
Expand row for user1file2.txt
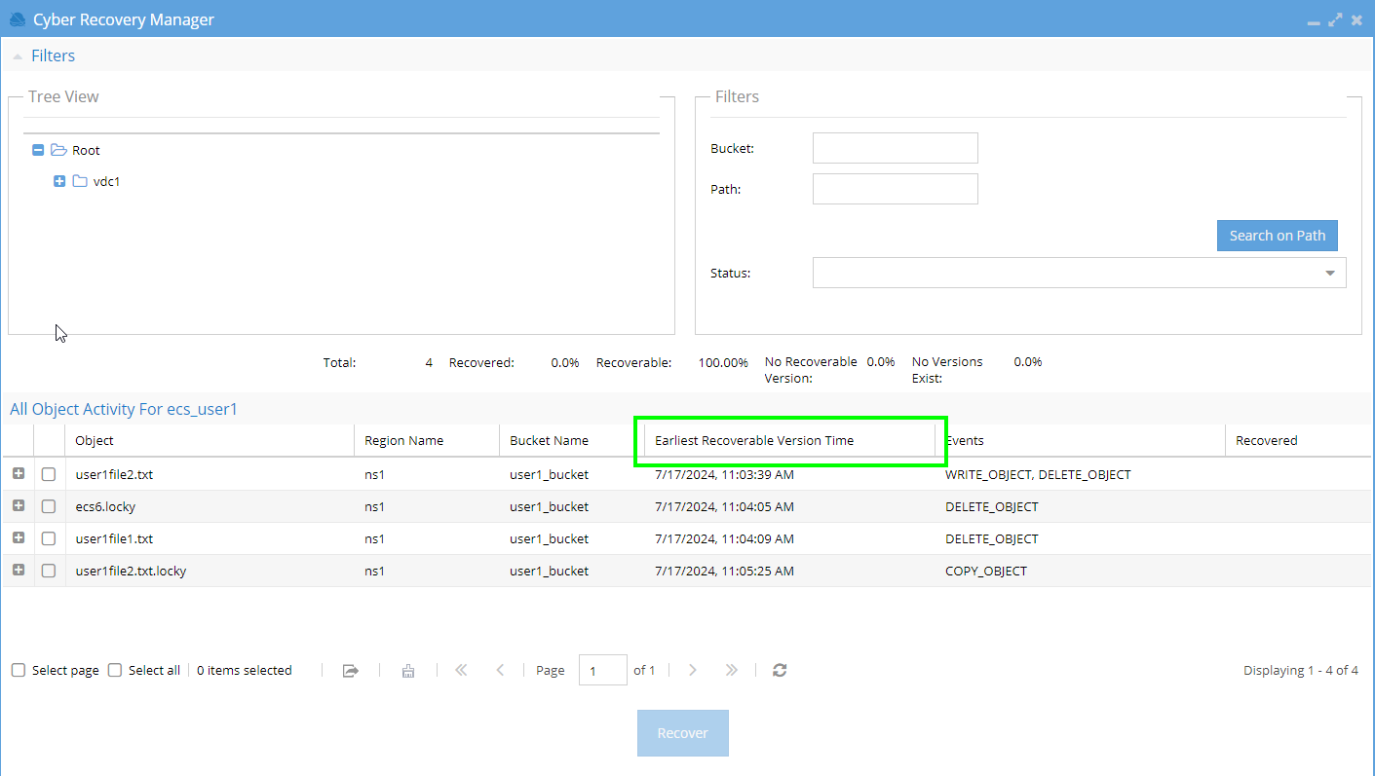pyautogui.click(x=18, y=473)
